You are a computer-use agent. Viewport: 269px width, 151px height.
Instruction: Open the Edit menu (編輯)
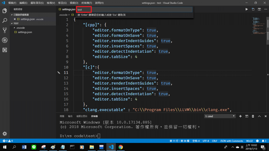23,3
